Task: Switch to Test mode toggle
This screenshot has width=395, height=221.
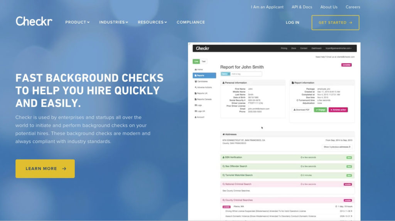Action: pos(204,61)
